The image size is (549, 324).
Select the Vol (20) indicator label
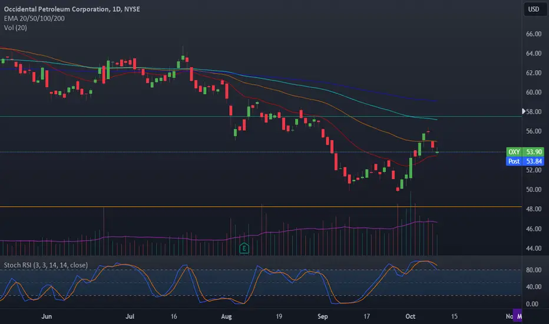[x=15, y=28]
